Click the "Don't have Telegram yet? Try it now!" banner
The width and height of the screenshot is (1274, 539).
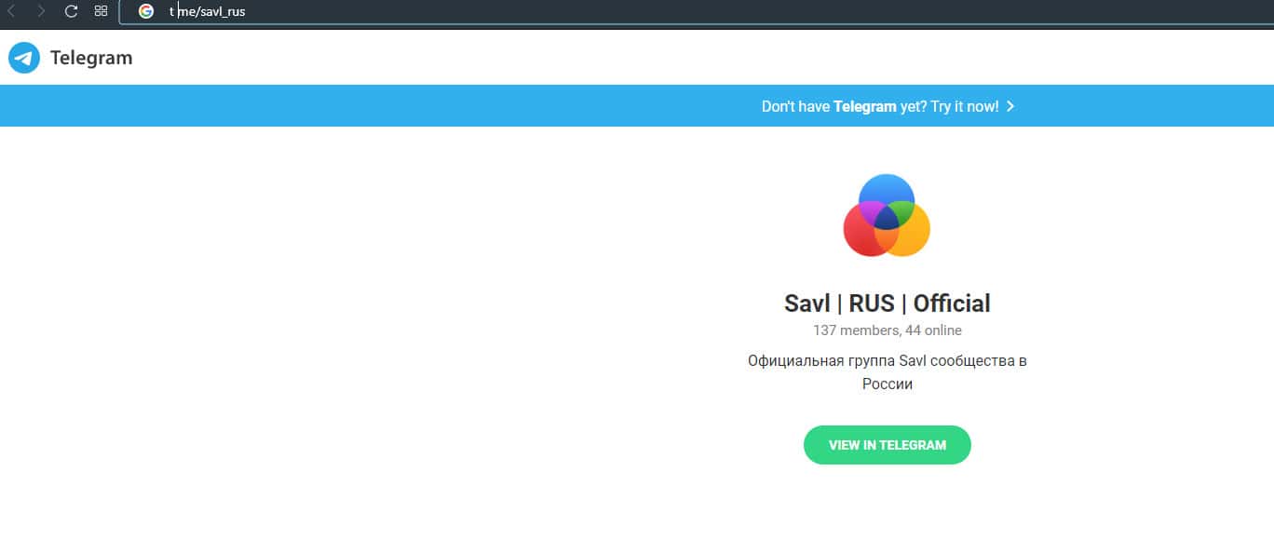[637, 106]
